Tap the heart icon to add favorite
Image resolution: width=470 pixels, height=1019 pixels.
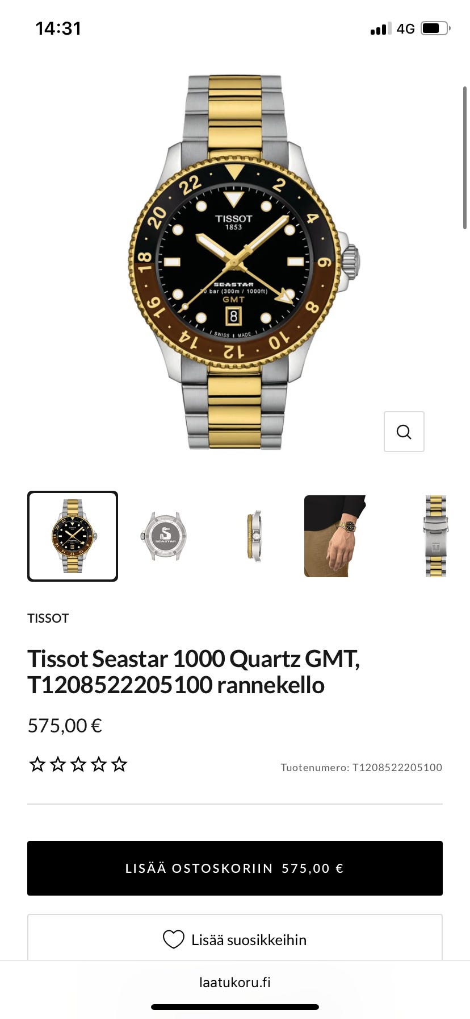(x=174, y=939)
